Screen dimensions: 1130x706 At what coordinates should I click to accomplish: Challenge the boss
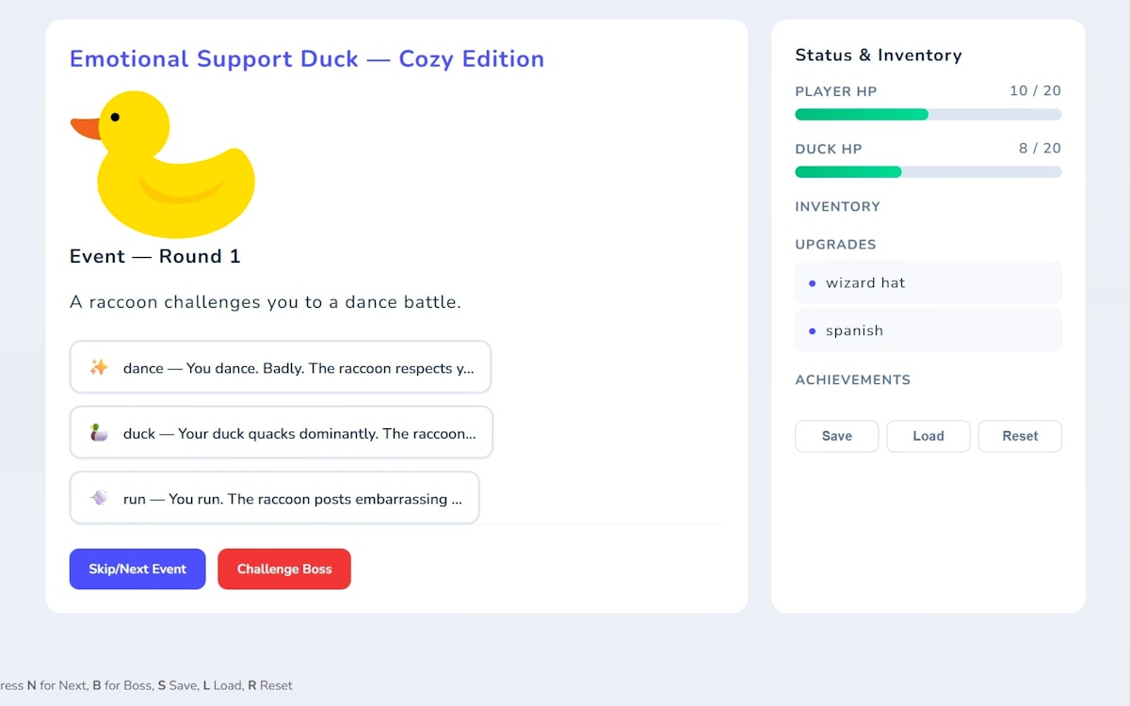pyautogui.click(x=284, y=569)
